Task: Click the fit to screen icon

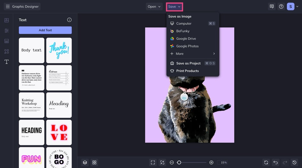Action: [x=153, y=163]
